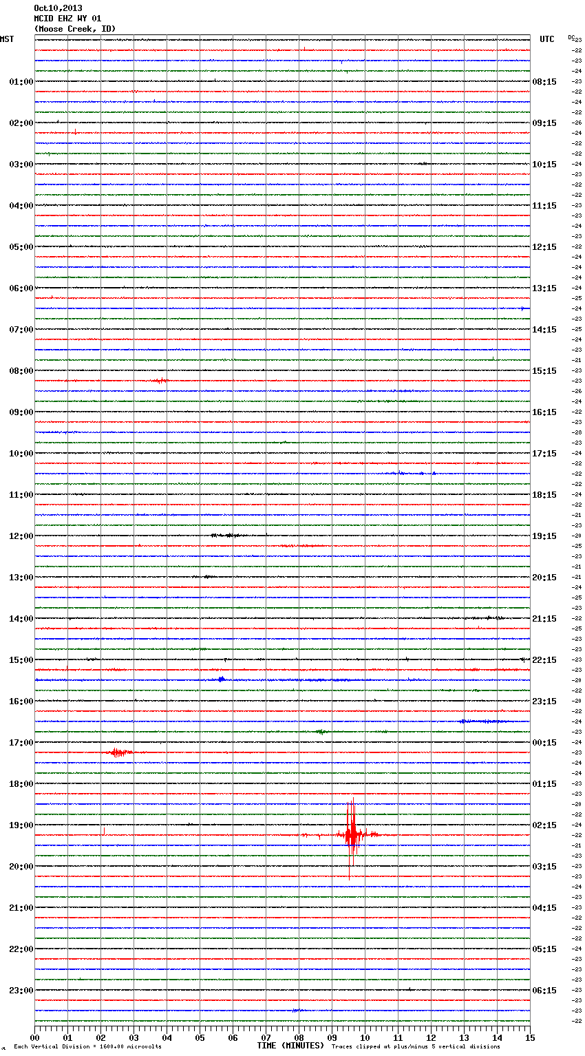Click the "08:15" UTC row label
Viewport: 585px width, 1056px height.
pos(544,82)
